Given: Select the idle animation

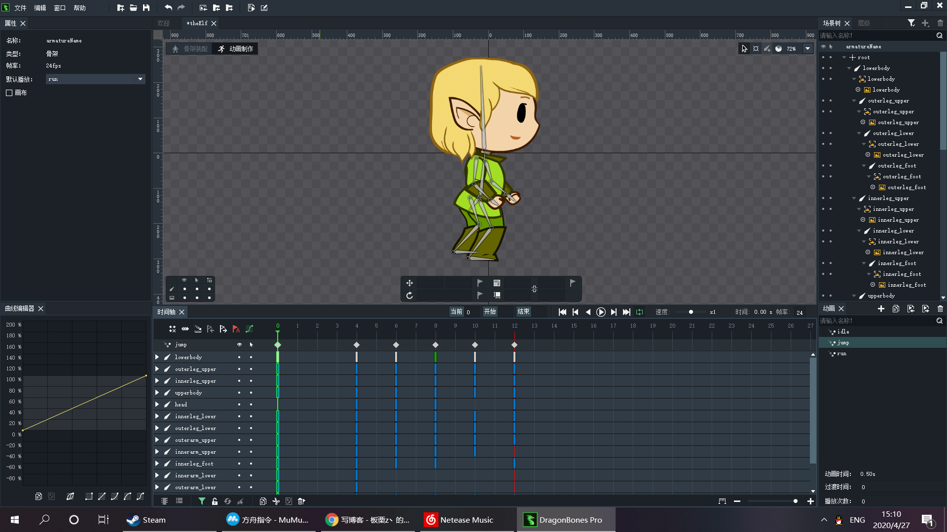Looking at the screenshot, I should [x=843, y=332].
